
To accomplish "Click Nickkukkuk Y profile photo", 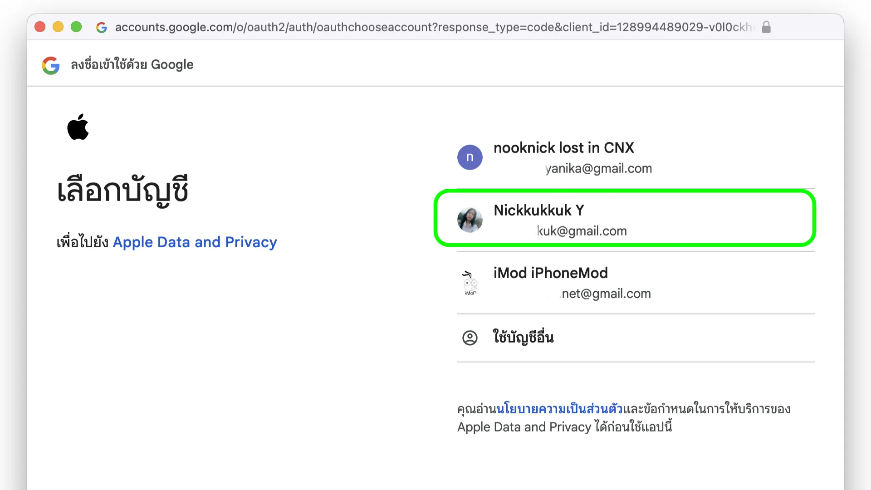I will pos(470,220).
